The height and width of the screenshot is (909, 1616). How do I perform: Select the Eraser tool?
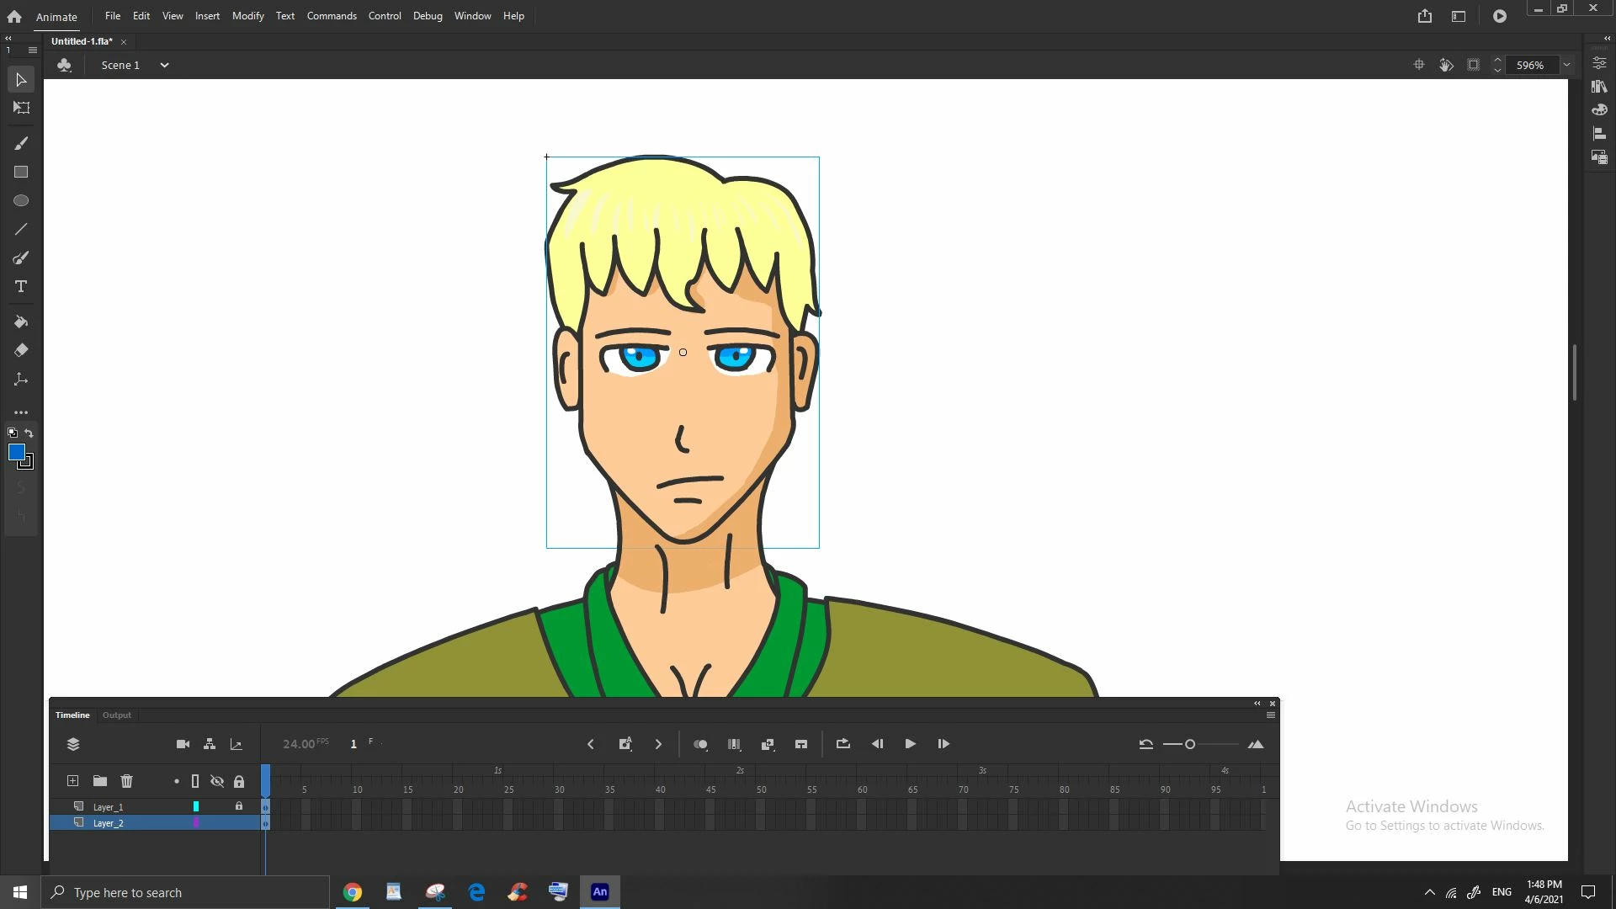(21, 350)
